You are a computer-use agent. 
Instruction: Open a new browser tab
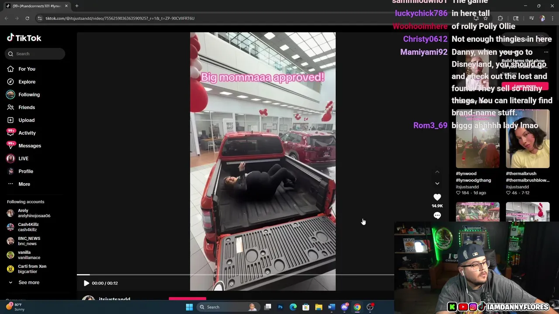[77, 6]
